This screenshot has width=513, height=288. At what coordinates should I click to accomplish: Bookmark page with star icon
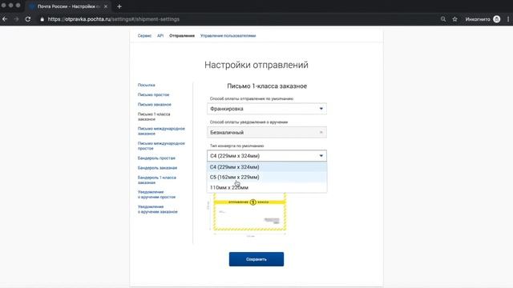pyautogui.click(x=454, y=19)
